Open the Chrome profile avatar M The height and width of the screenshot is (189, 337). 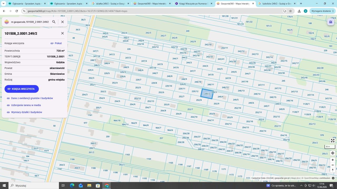tap(305, 11)
